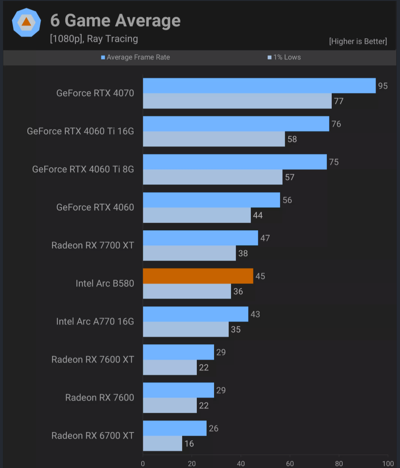Click the GeForce RTX 4070 1% lows bar

pyautogui.click(x=237, y=101)
